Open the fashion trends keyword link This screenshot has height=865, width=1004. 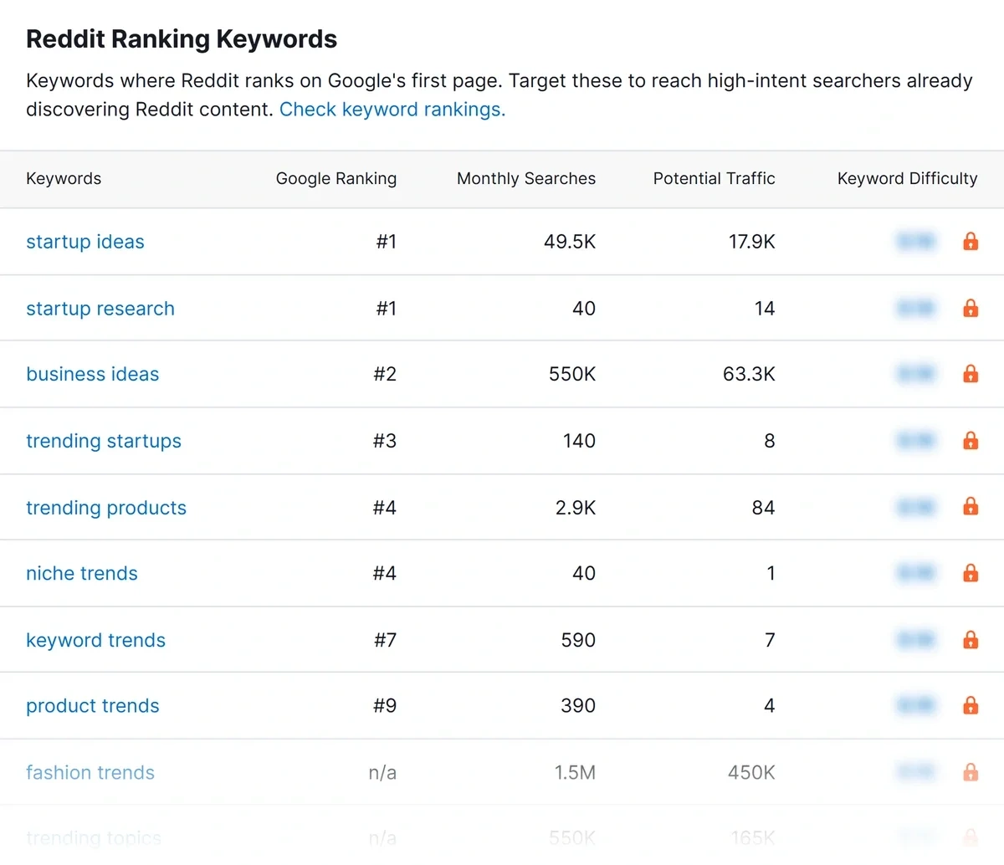(x=90, y=772)
